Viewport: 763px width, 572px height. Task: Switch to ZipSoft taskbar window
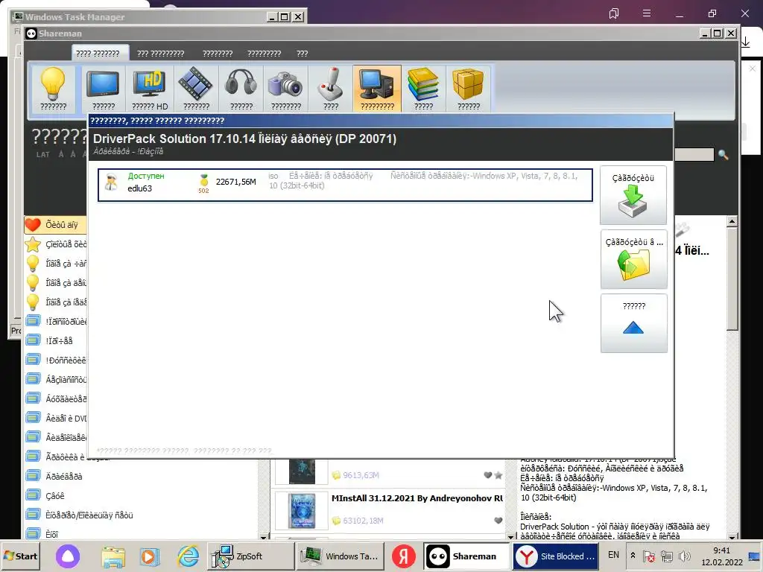tap(250, 556)
